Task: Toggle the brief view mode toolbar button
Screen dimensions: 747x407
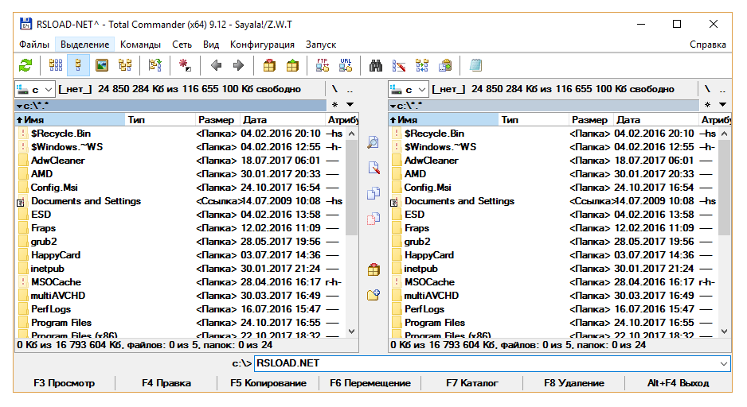Action: [56, 65]
